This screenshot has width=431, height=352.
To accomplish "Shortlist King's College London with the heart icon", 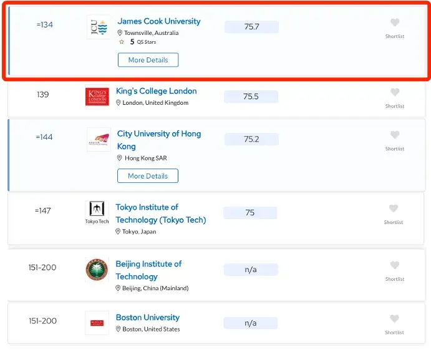I will pos(395,92).
